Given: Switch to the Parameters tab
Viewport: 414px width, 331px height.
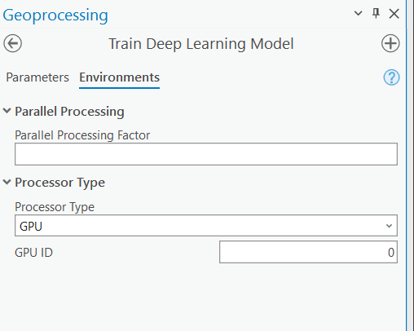Looking at the screenshot, I should (37, 77).
